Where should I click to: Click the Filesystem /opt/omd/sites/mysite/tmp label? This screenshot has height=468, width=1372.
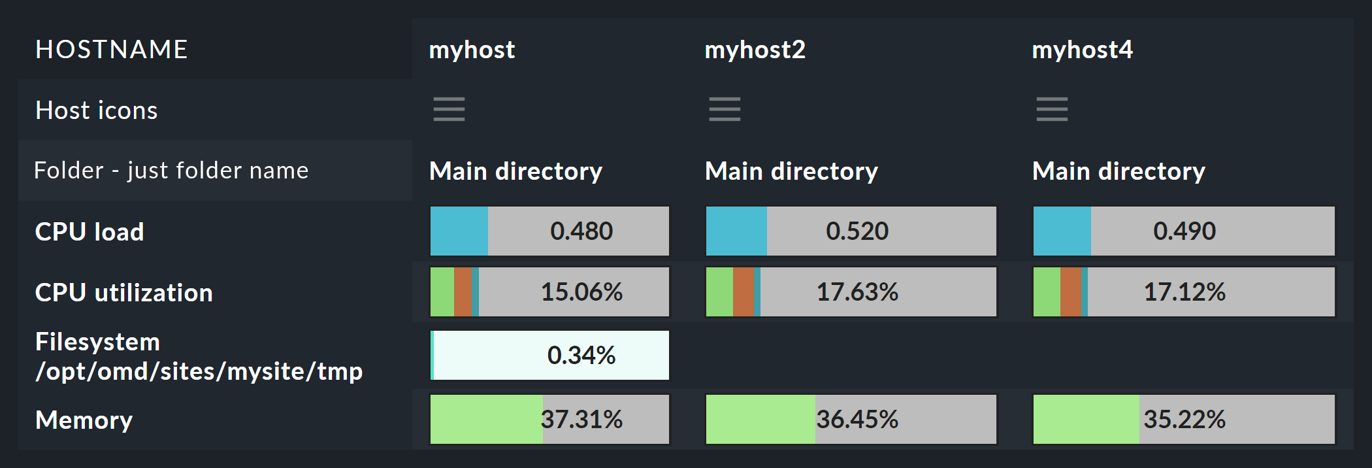click(x=199, y=356)
